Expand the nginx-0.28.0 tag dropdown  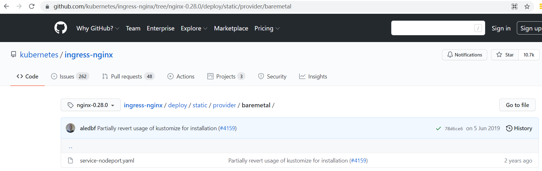(x=91, y=105)
